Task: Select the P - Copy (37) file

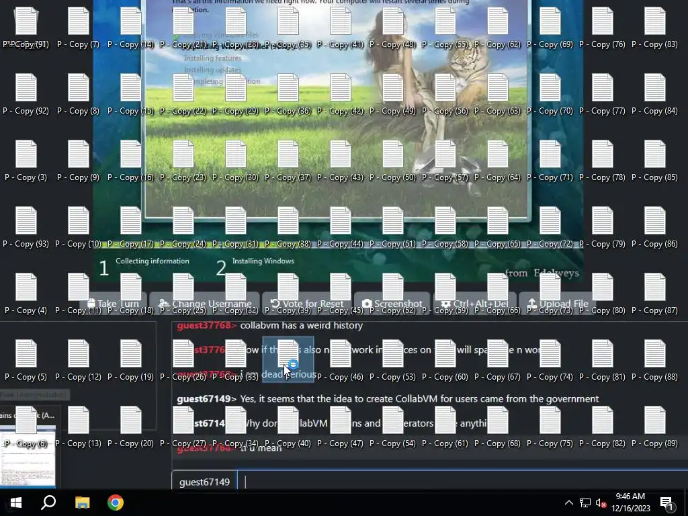Action: pos(288,161)
